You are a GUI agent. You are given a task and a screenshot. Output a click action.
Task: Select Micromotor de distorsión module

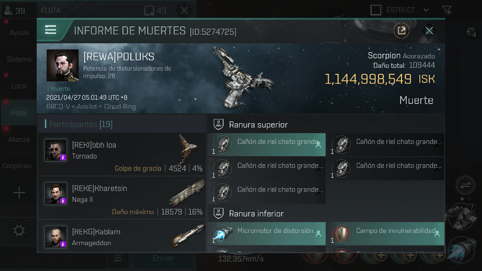(266, 233)
